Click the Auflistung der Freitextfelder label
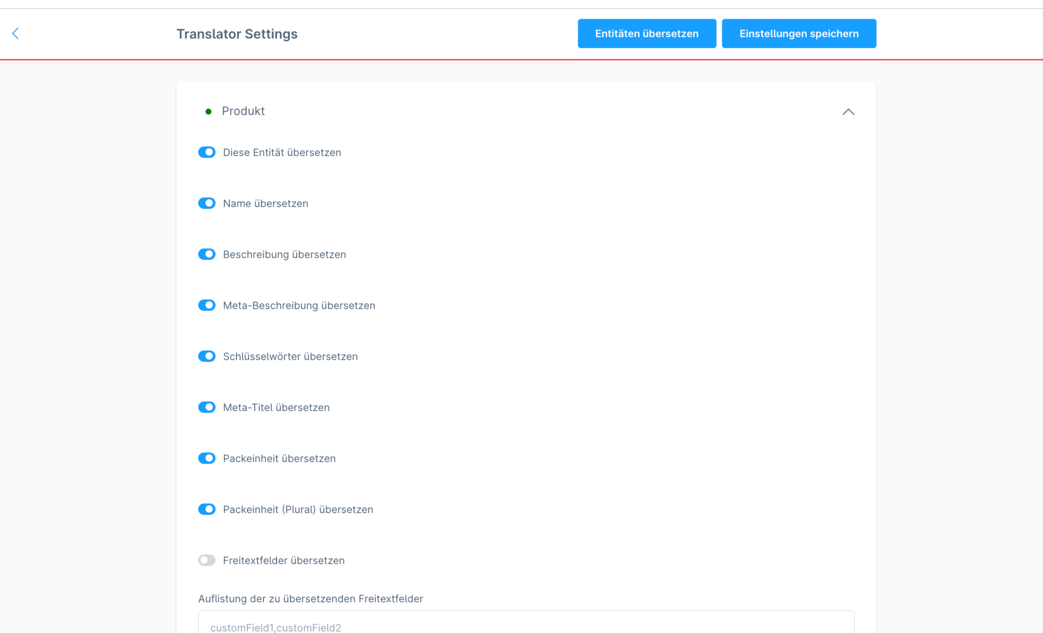Image resolution: width=1043 pixels, height=633 pixels. pyautogui.click(x=310, y=599)
